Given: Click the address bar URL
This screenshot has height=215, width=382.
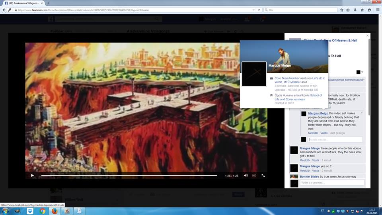Looking at the screenshot, I should [x=83, y=10].
